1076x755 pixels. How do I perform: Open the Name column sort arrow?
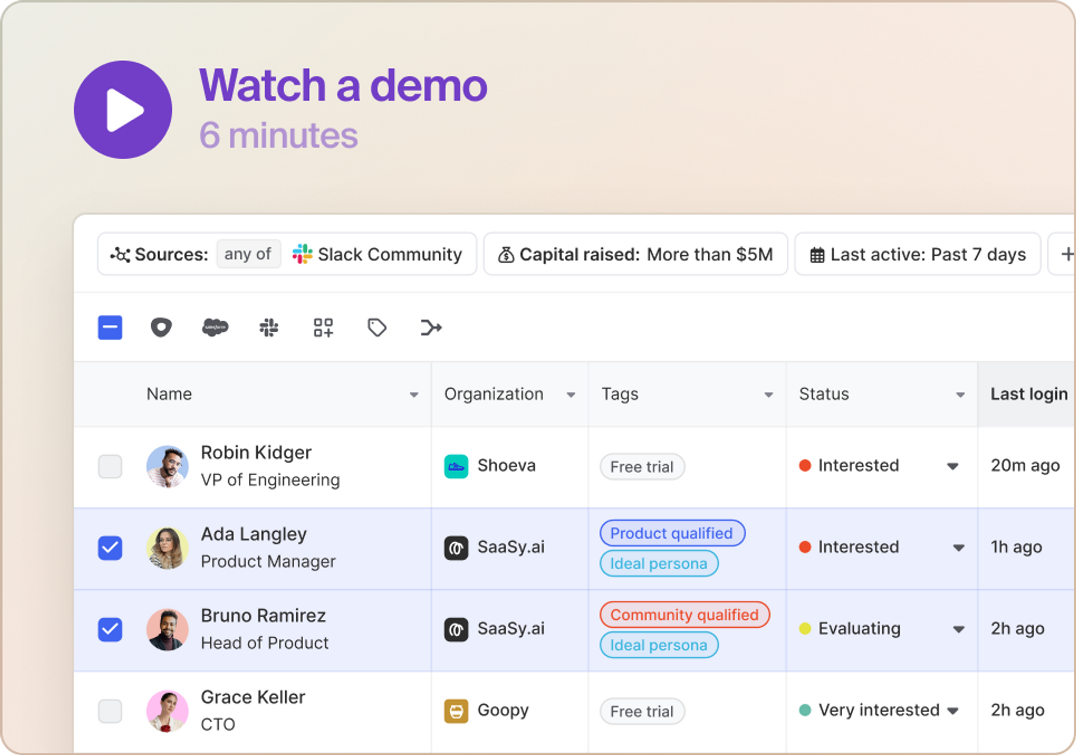coord(414,395)
